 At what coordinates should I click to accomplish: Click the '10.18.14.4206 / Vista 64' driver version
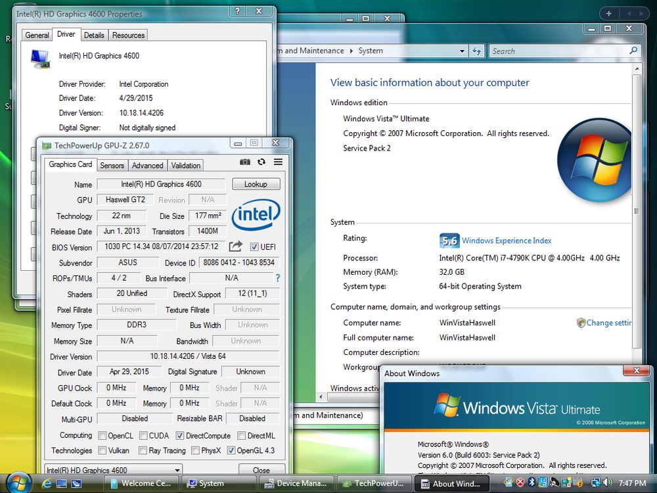click(188, 356)
